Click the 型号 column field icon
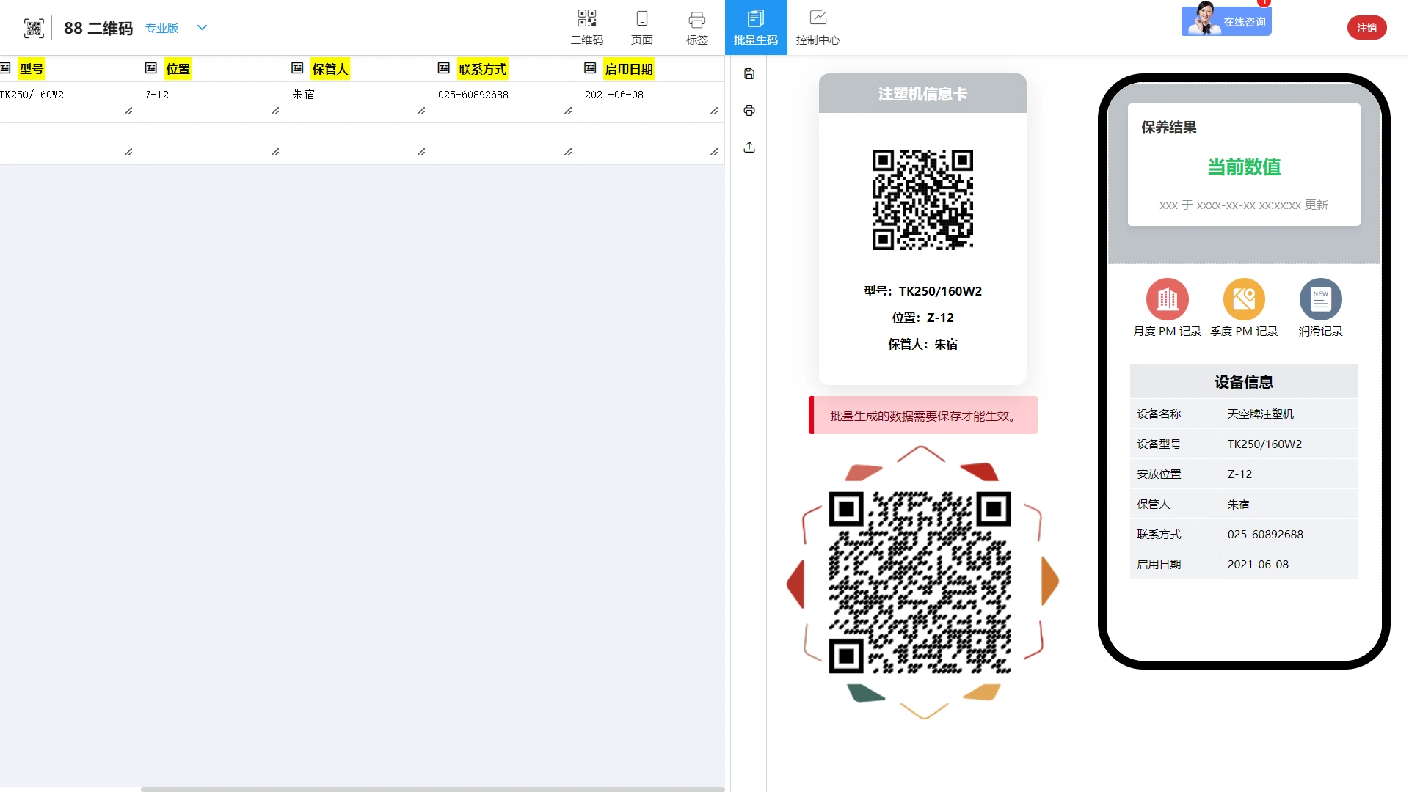This screenshot has height=792, width=1409. [5, 68]
